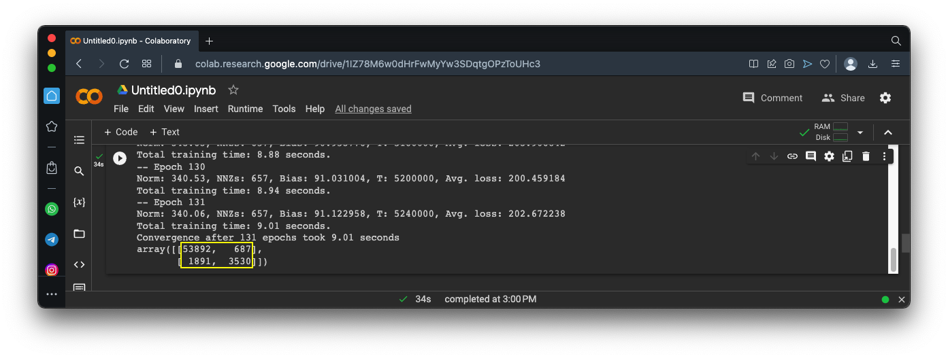Open Telegram in Opera sidebar
This screenshot has width=948, height=358.
(52, 240)
